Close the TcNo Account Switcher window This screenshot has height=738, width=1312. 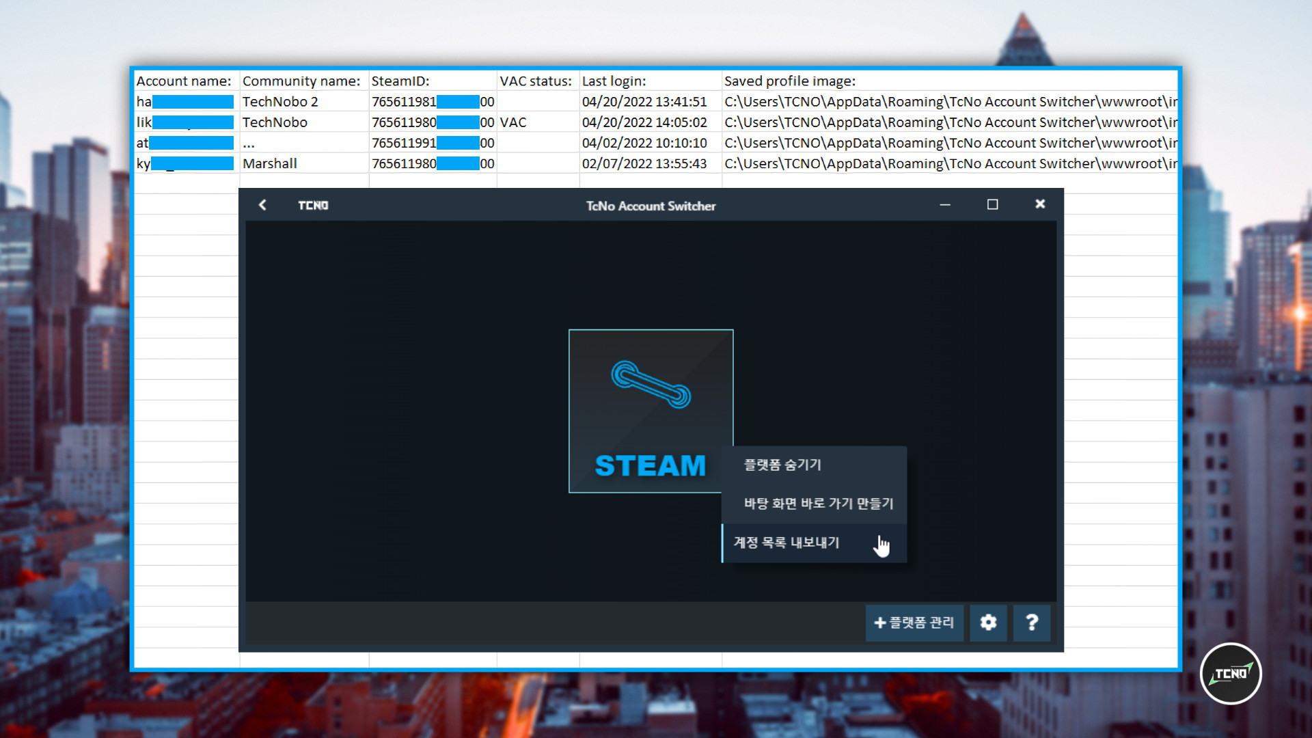coord(1040,204)
